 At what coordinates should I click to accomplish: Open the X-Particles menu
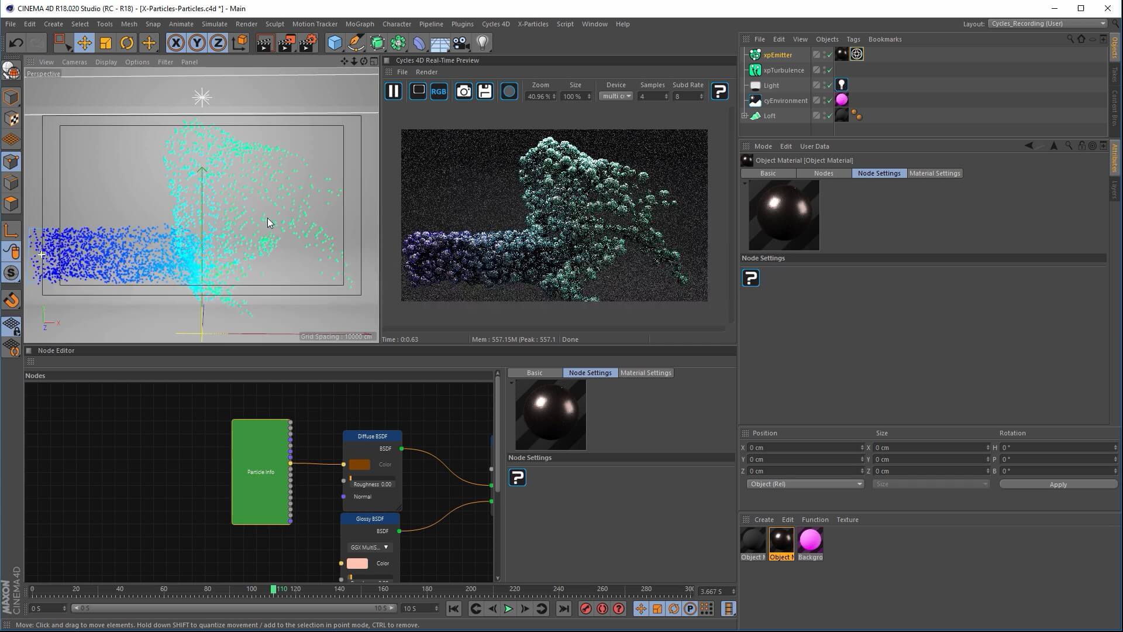pyautogui.click(x=532, y=24)
